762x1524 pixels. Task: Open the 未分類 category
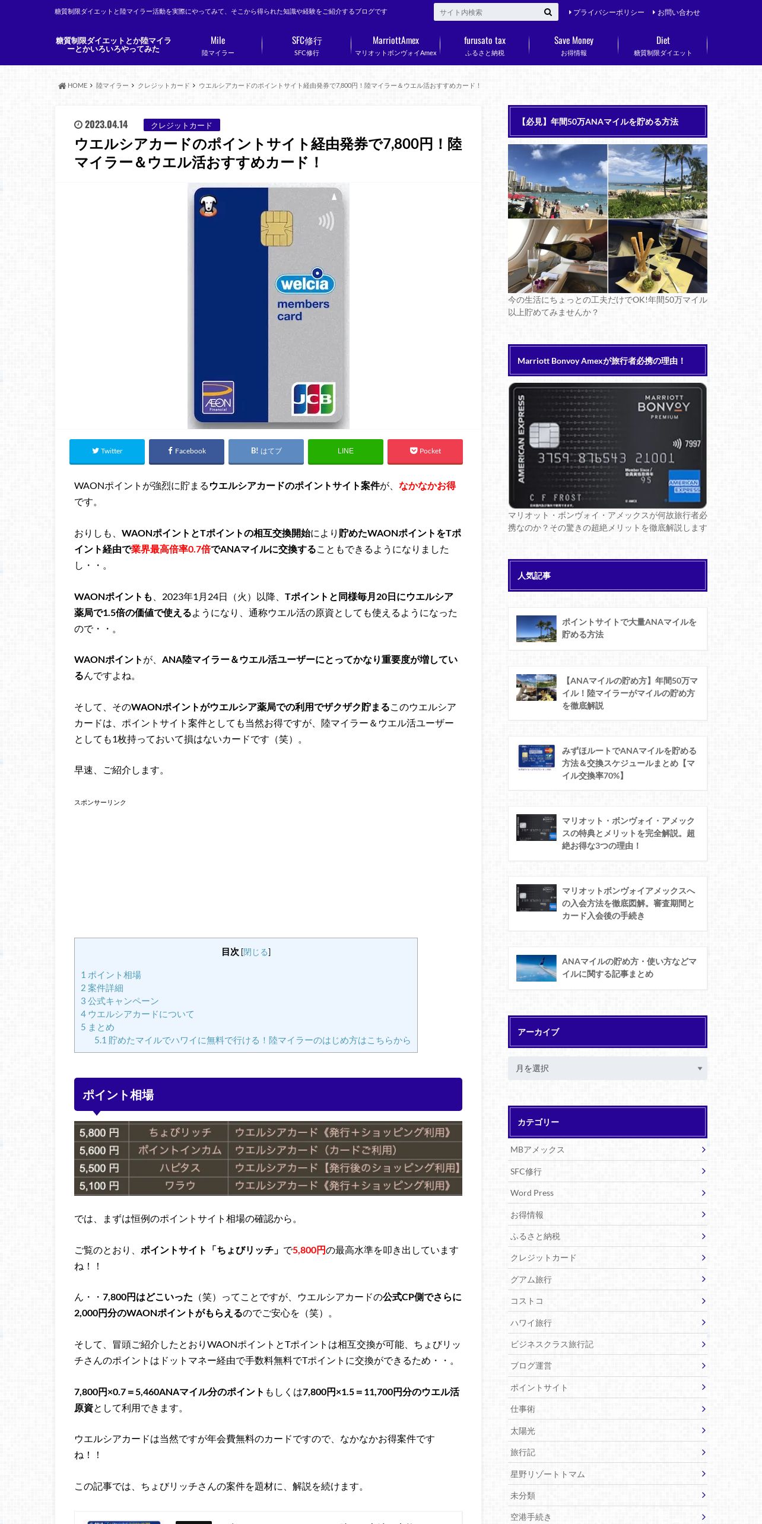608,1496
